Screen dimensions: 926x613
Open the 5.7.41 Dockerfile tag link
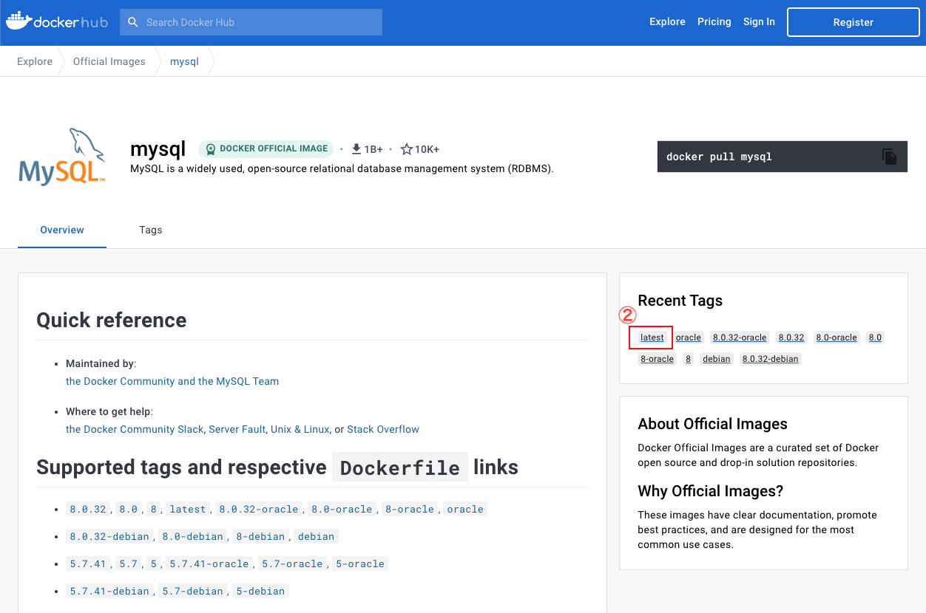pyautogui.click(x=88, y=564)
